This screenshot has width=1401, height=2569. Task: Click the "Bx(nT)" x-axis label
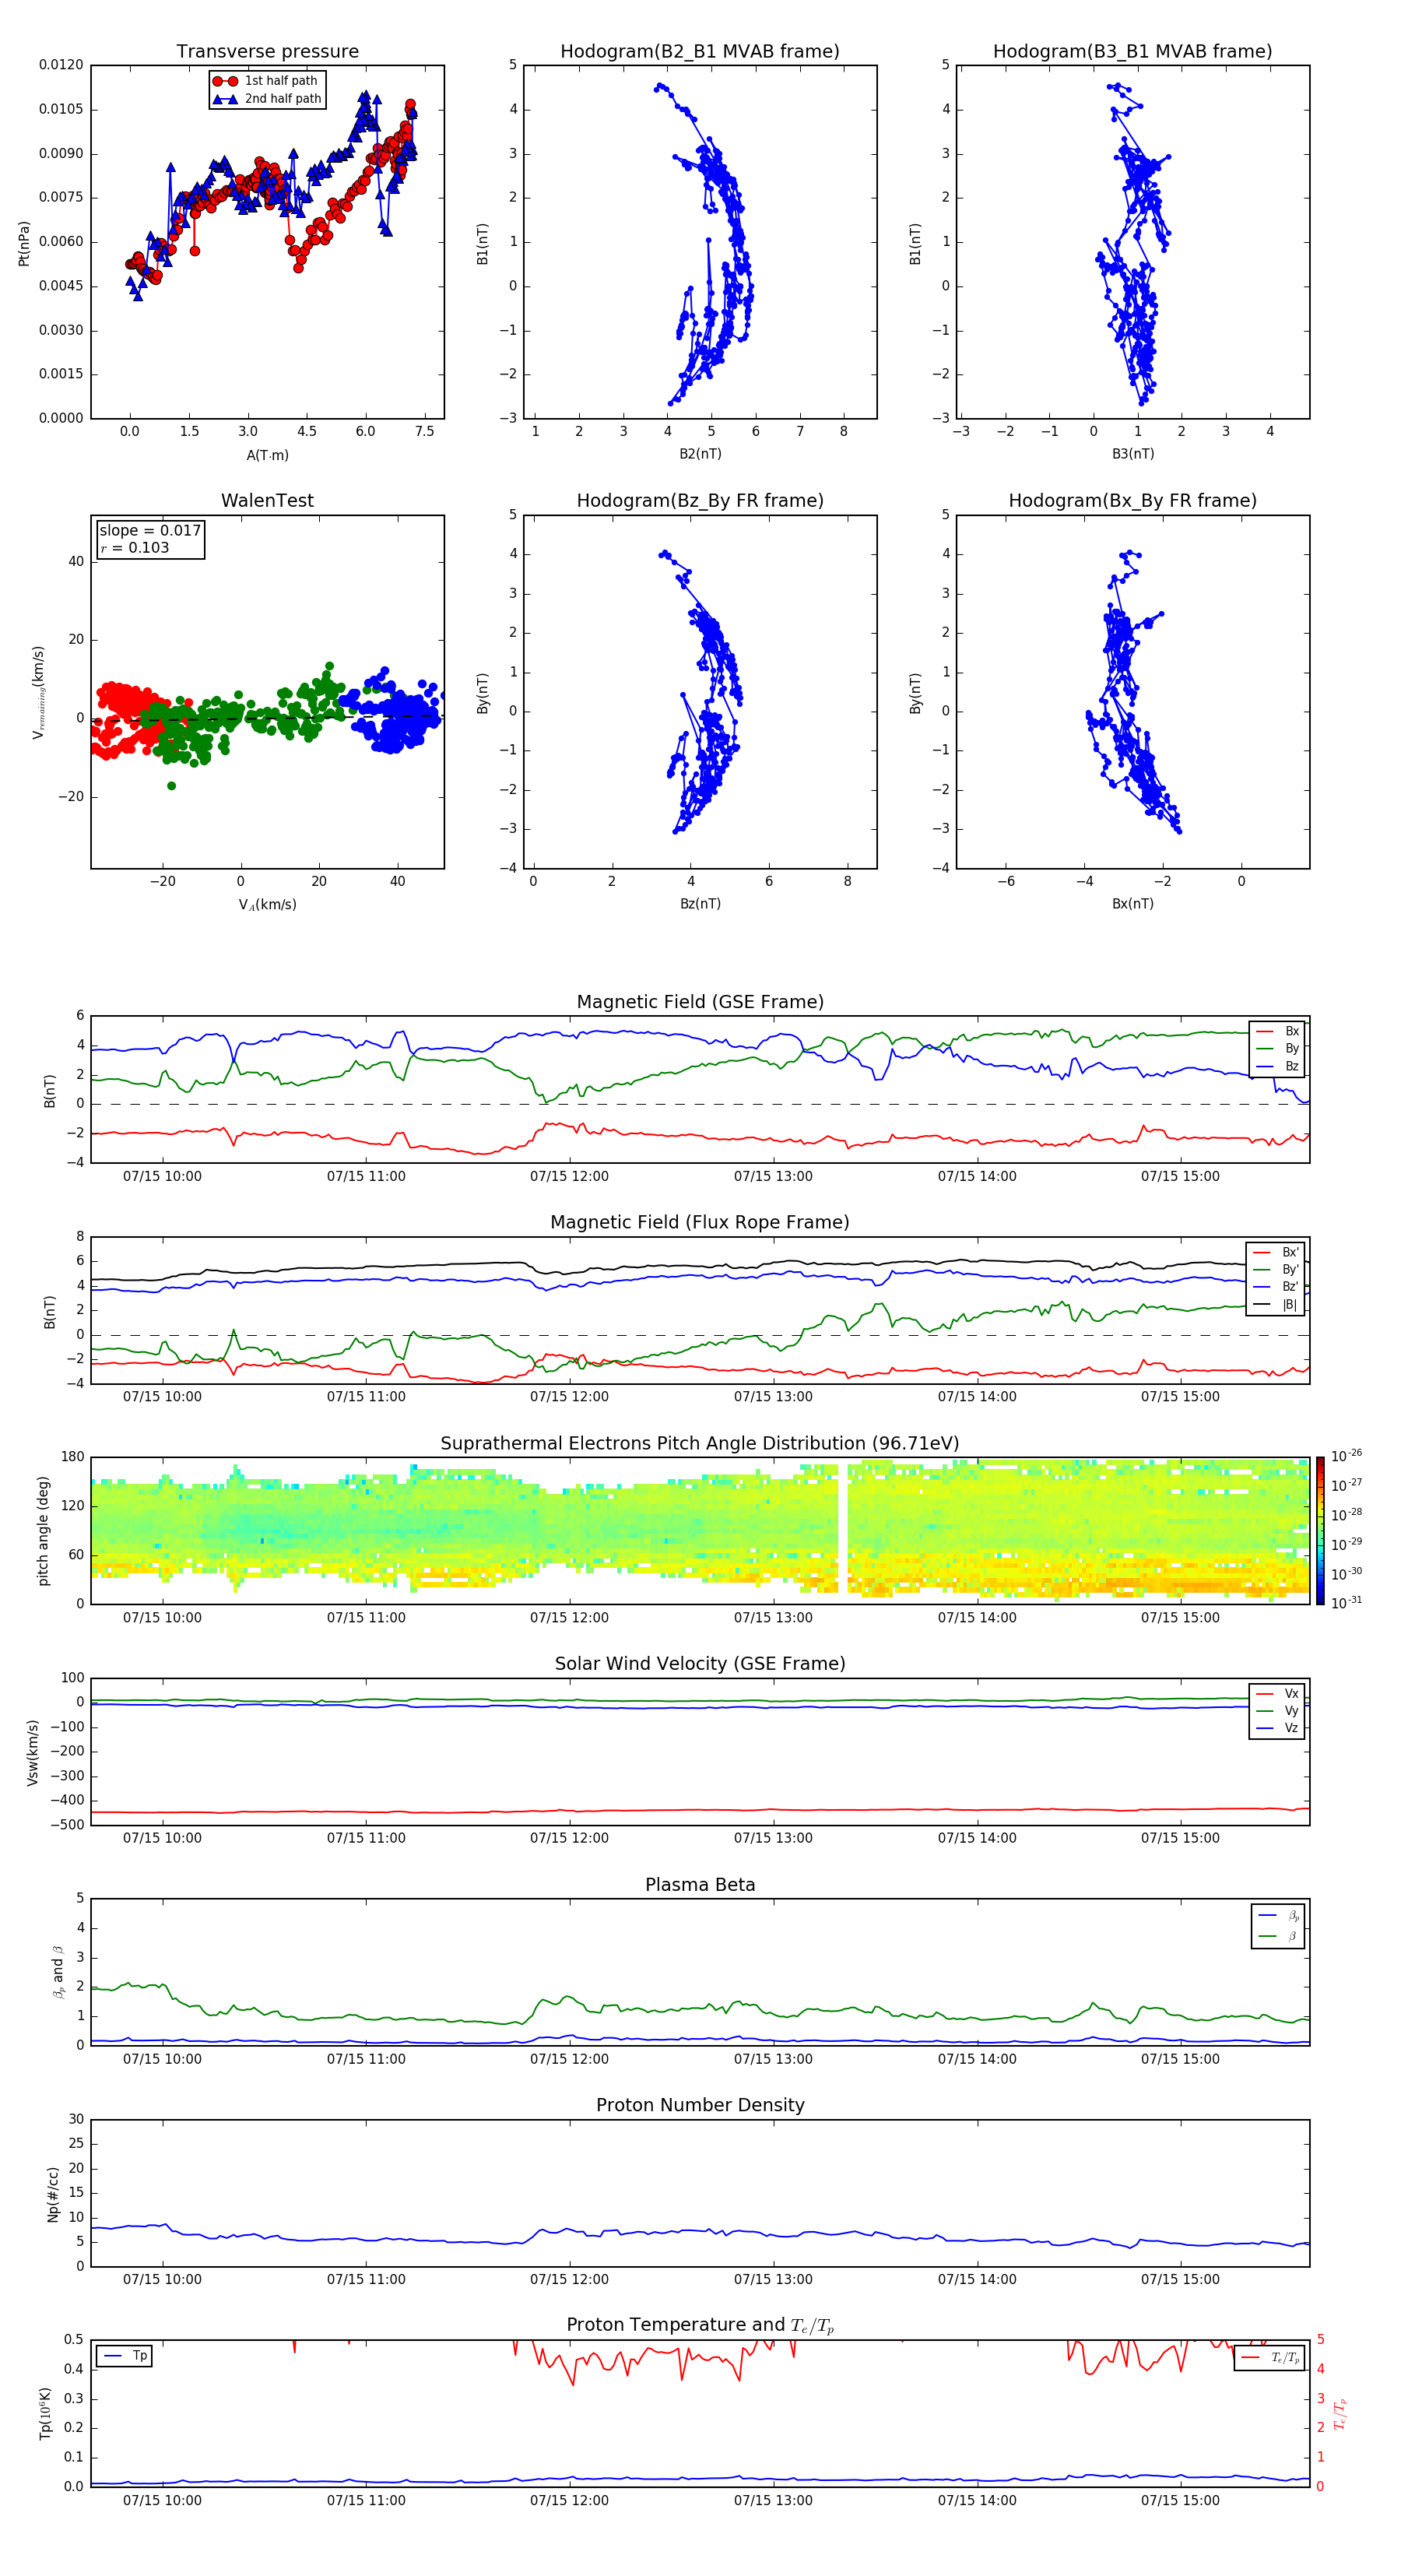coord(1132,904)
